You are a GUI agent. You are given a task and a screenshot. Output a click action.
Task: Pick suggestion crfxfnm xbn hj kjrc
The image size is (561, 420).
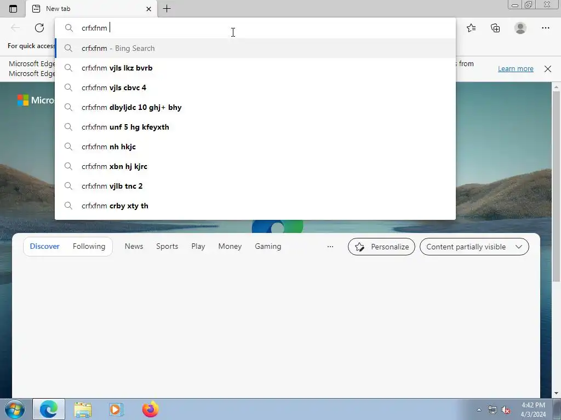[x=255, y=166]
